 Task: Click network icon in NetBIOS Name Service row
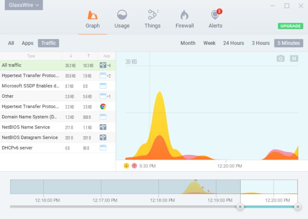pos(103,127)
